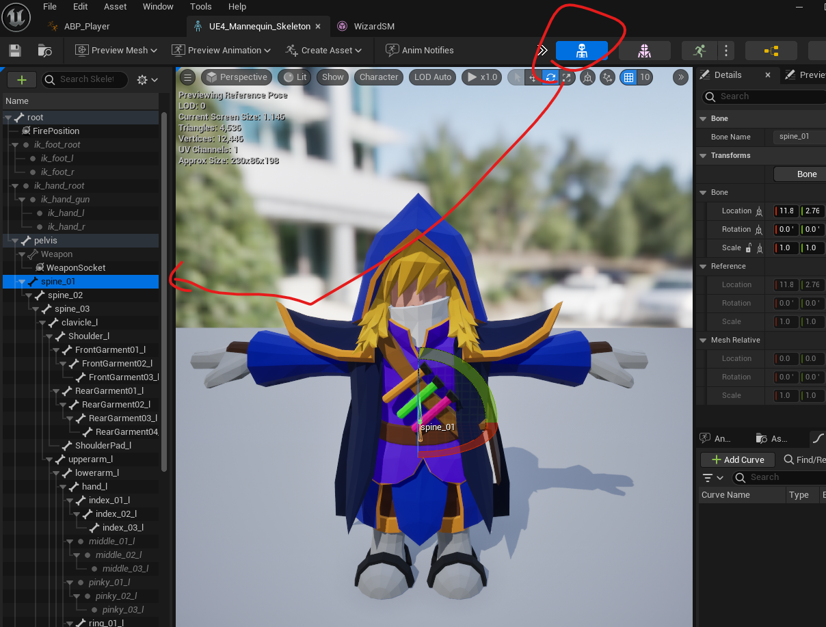Toggle the rotate gizmo mode

pos(550,77)
